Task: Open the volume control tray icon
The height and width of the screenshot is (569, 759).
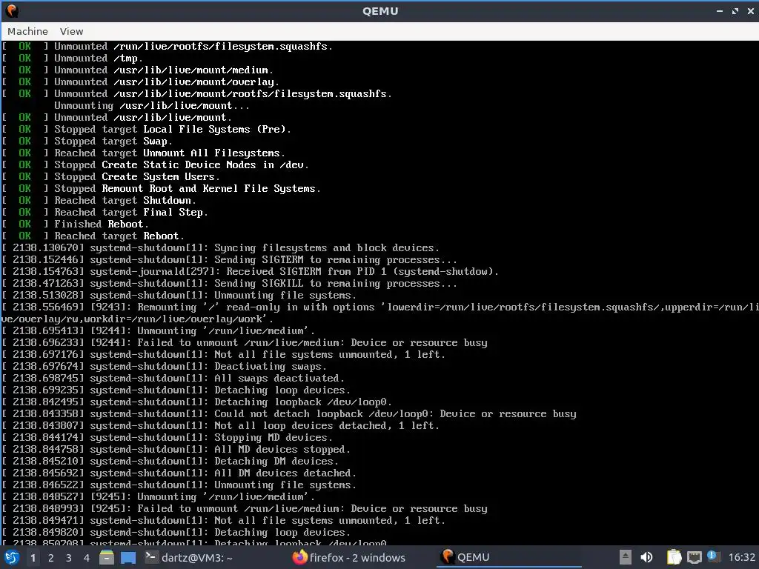Action: click(x=646, y=557)
